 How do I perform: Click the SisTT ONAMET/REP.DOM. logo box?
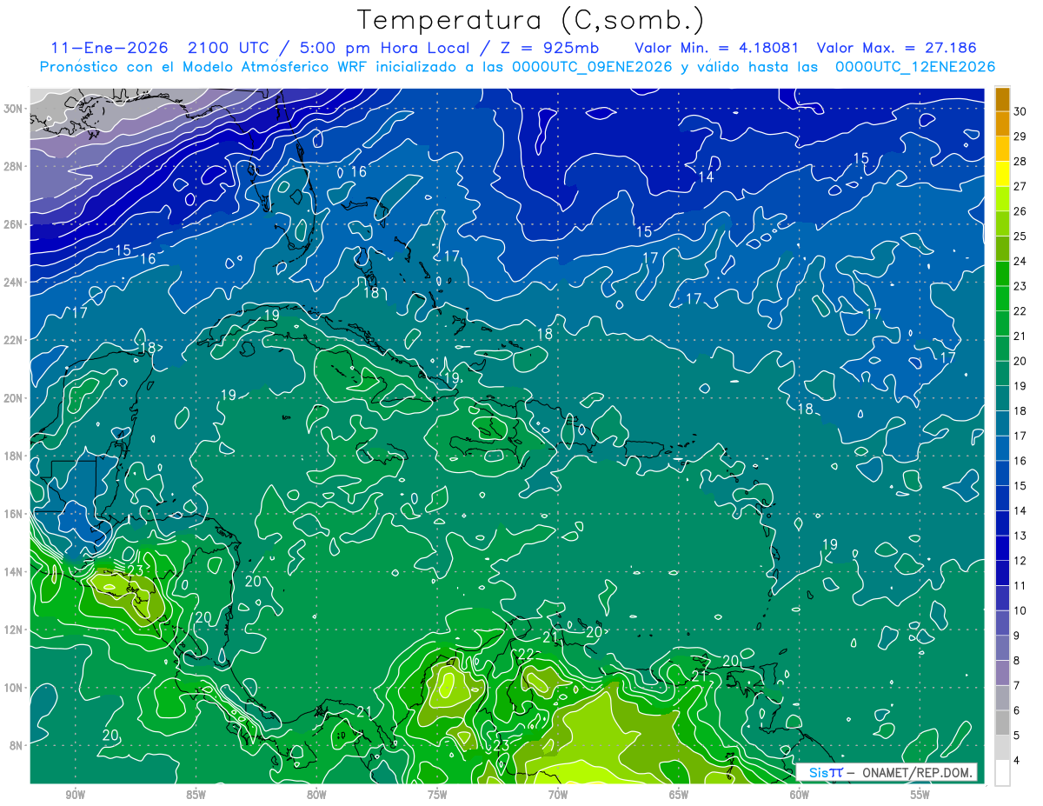click(x=887, y=772)
